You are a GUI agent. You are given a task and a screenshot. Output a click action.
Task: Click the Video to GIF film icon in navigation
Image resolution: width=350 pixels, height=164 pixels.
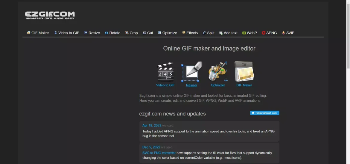tap(55, 33)
